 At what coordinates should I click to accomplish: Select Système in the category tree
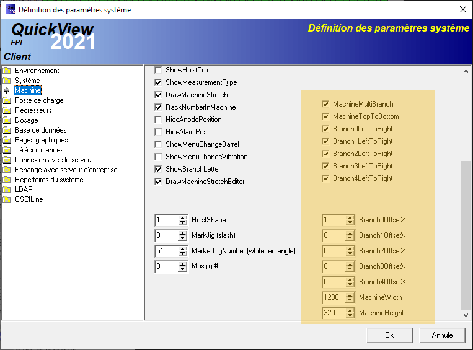click(x=27, y=81)
